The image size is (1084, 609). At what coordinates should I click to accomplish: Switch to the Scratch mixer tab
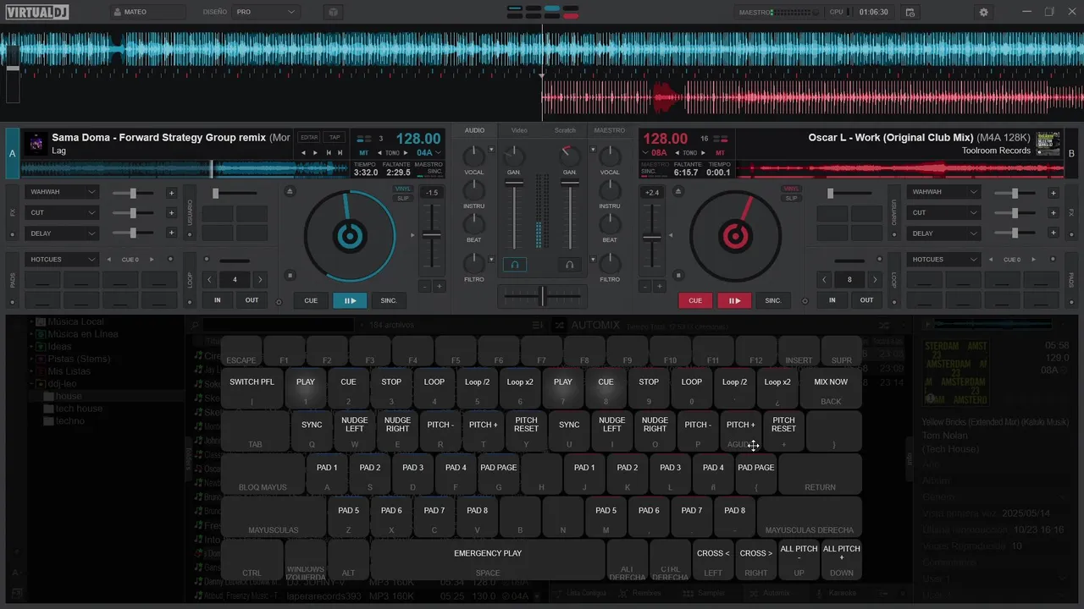click(x=565, y=130)
